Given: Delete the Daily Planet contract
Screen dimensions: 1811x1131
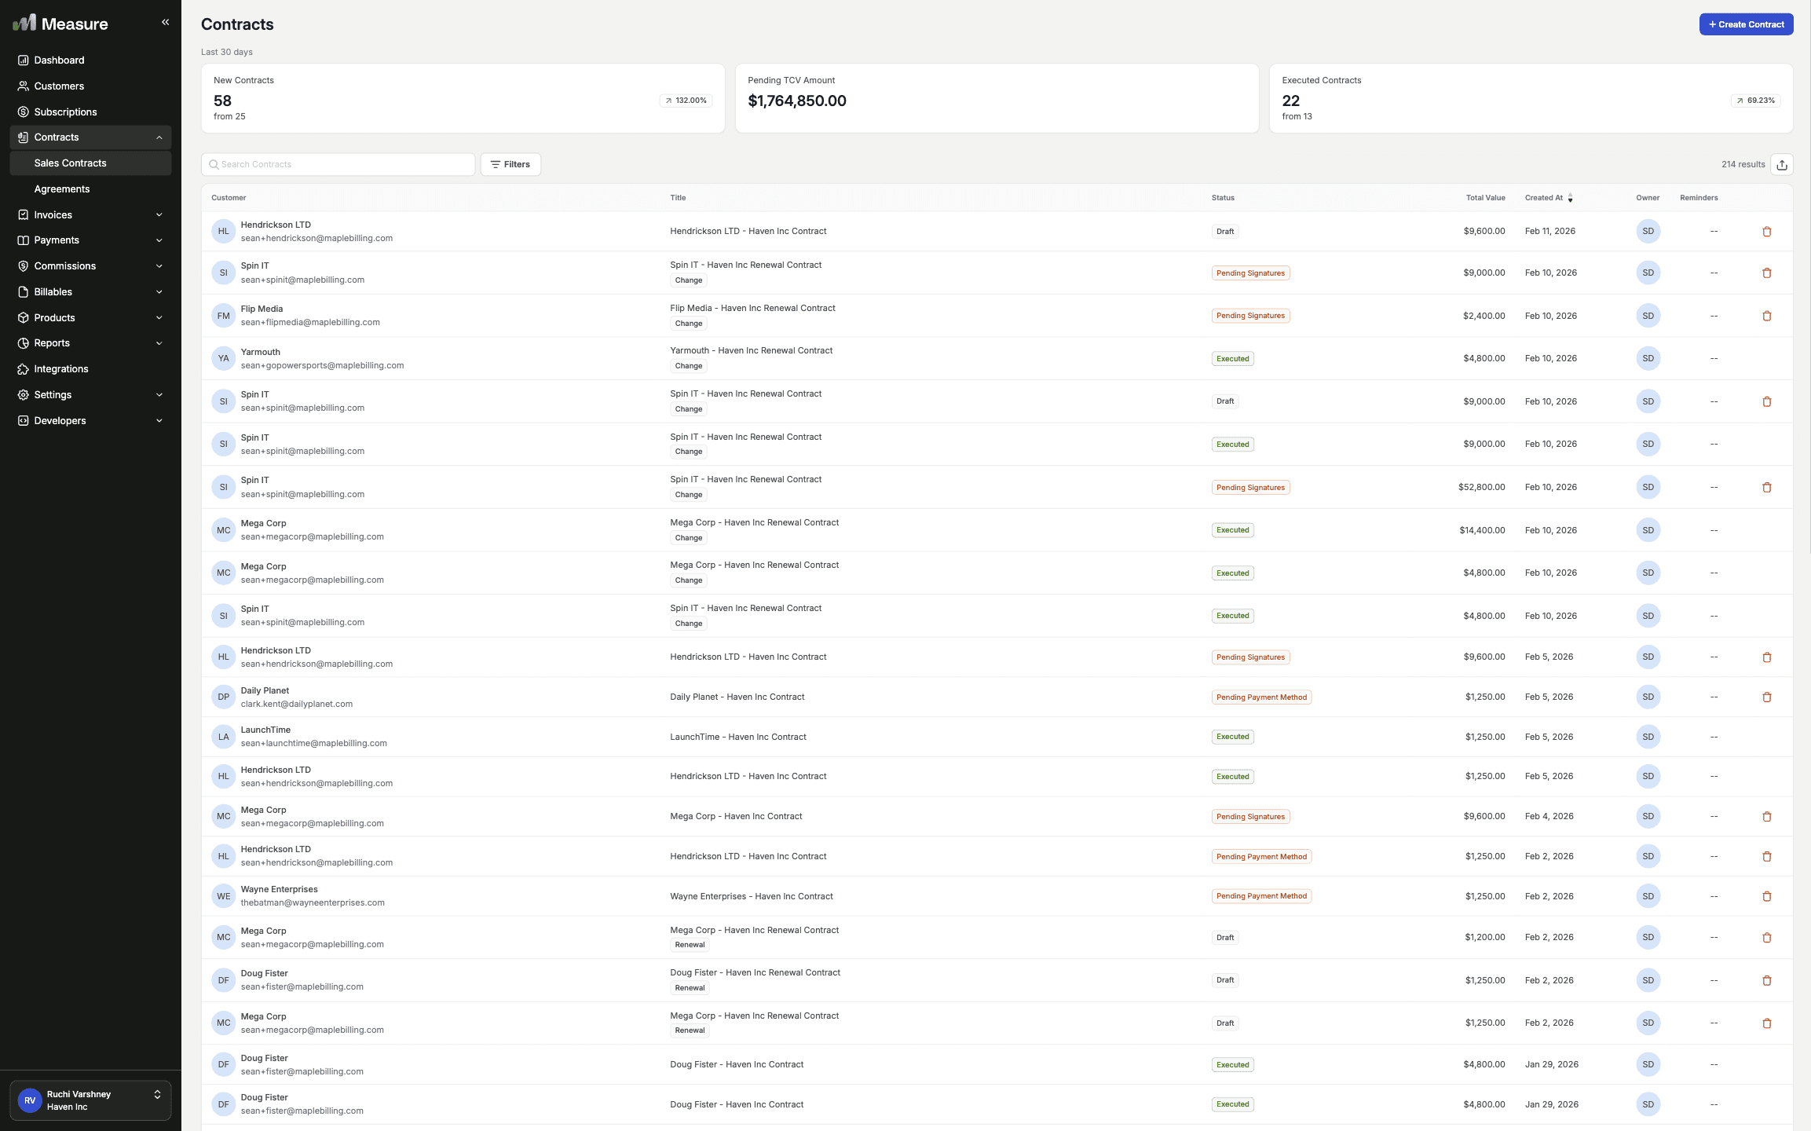Looking at the screenshot, I should point(1766,697).
